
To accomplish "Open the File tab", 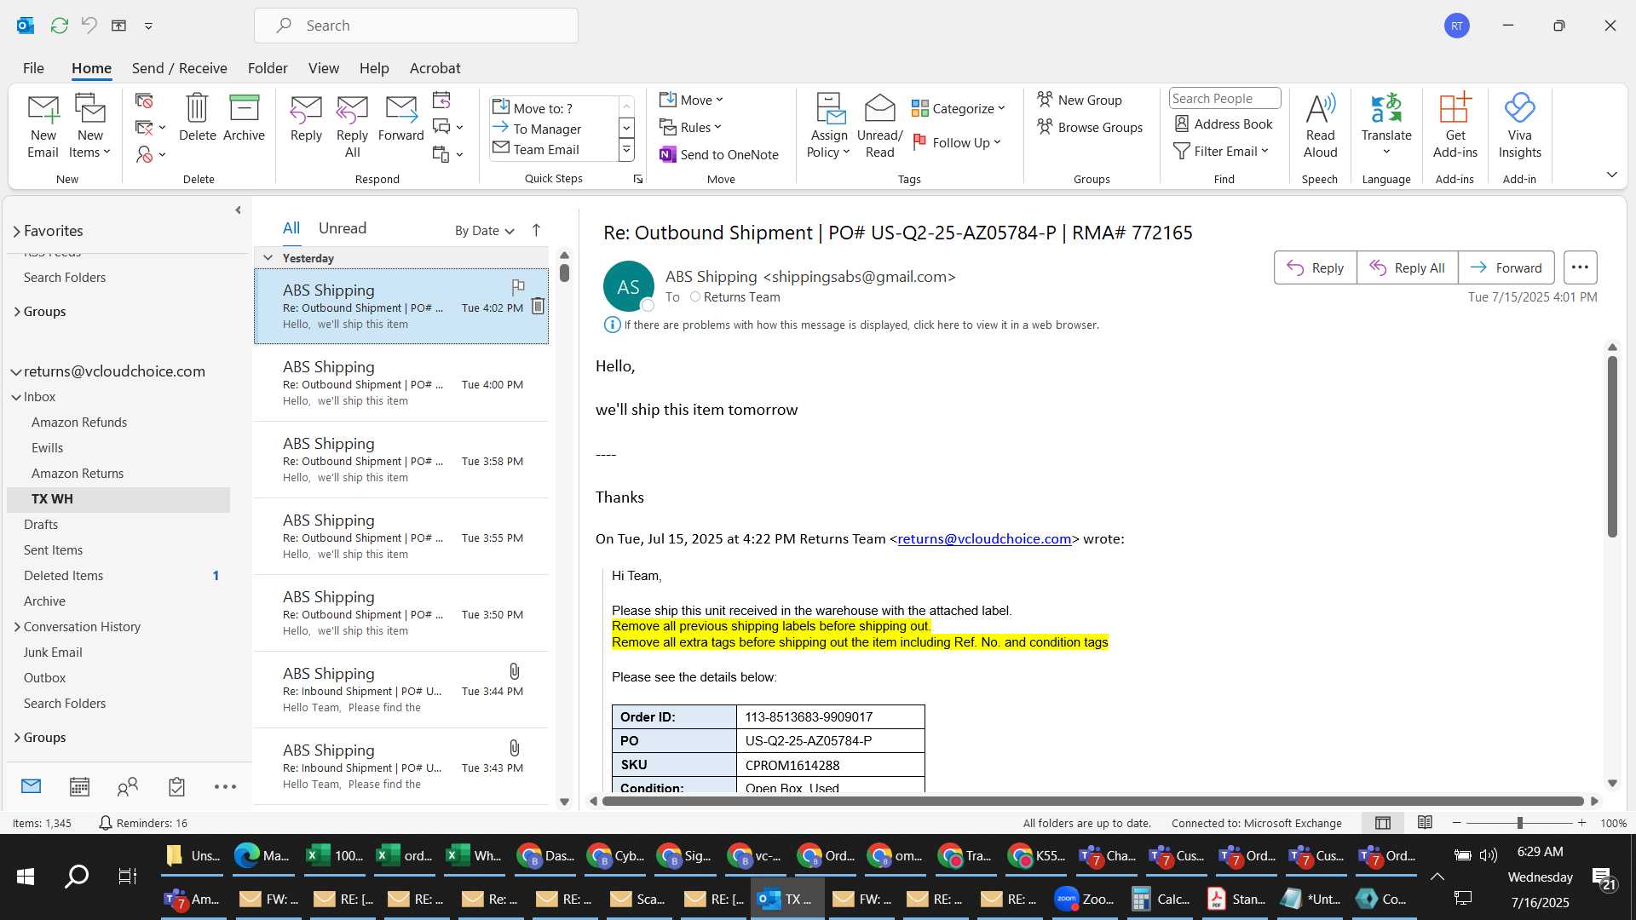I will click(33, 68).
